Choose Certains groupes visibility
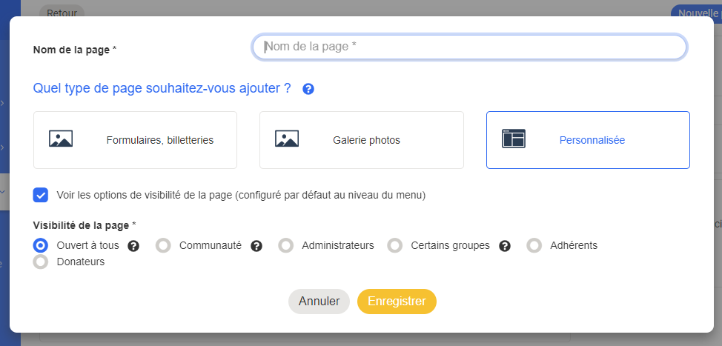722x346 pixels. [395, 245]
